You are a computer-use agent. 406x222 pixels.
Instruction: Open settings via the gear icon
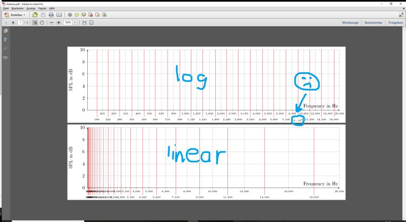point(70,15)
